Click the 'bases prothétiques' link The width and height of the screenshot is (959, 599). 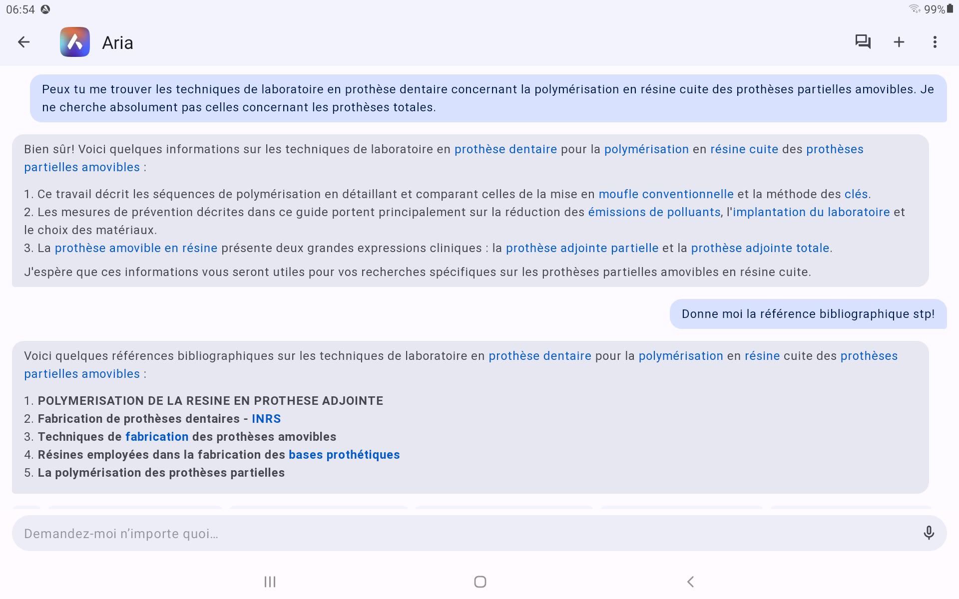coord(344,455)
